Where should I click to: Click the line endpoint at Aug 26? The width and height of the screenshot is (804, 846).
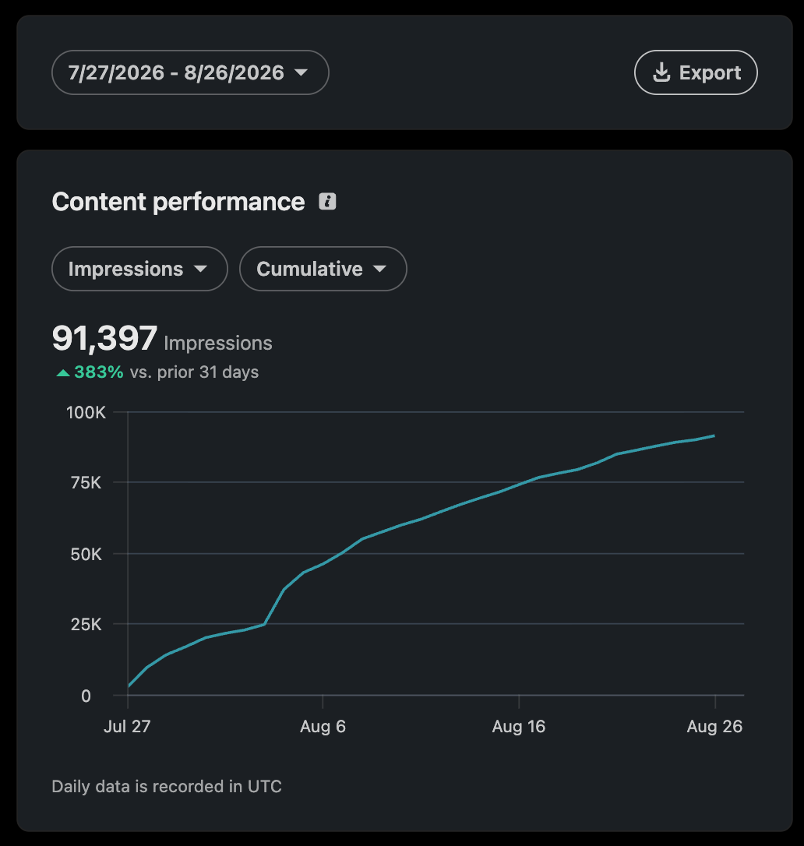[714, 435]
